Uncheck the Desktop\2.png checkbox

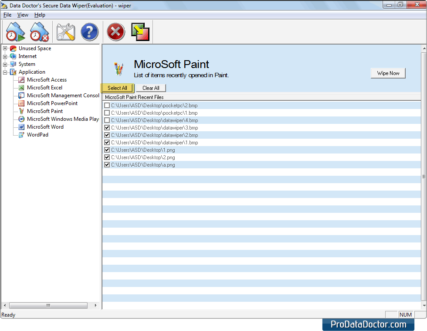tap(107, 157)
